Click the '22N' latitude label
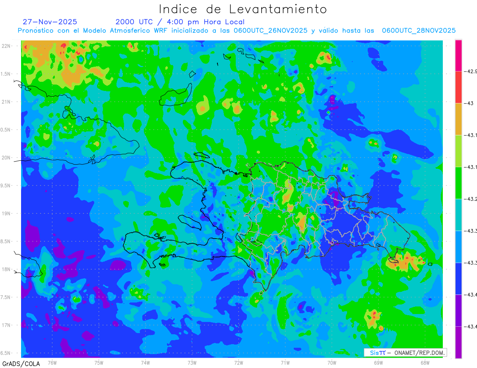 tap(7, 46)
